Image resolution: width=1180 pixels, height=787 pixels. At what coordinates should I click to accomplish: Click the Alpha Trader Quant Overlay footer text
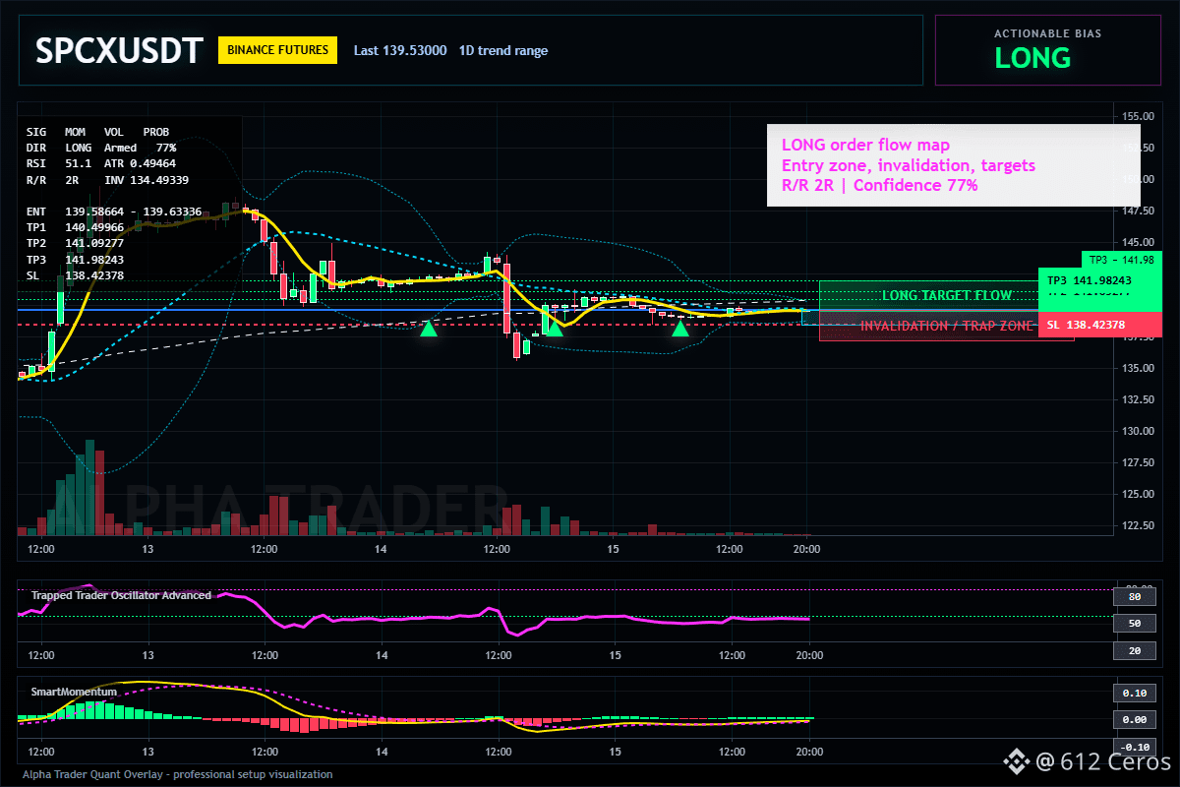pyautogui.click(x=178, y=774)
